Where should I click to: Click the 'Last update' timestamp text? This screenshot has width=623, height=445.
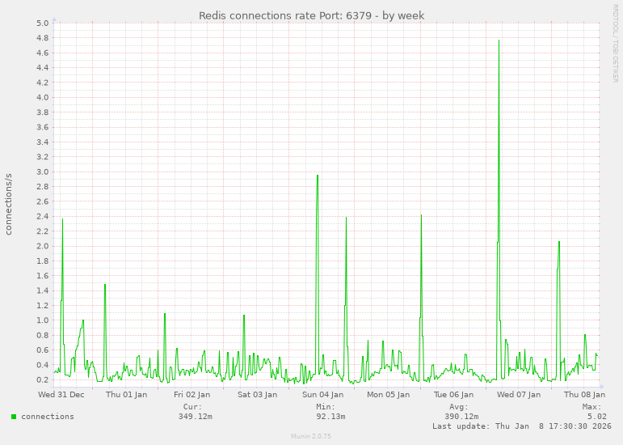click(x=522, y=426)
